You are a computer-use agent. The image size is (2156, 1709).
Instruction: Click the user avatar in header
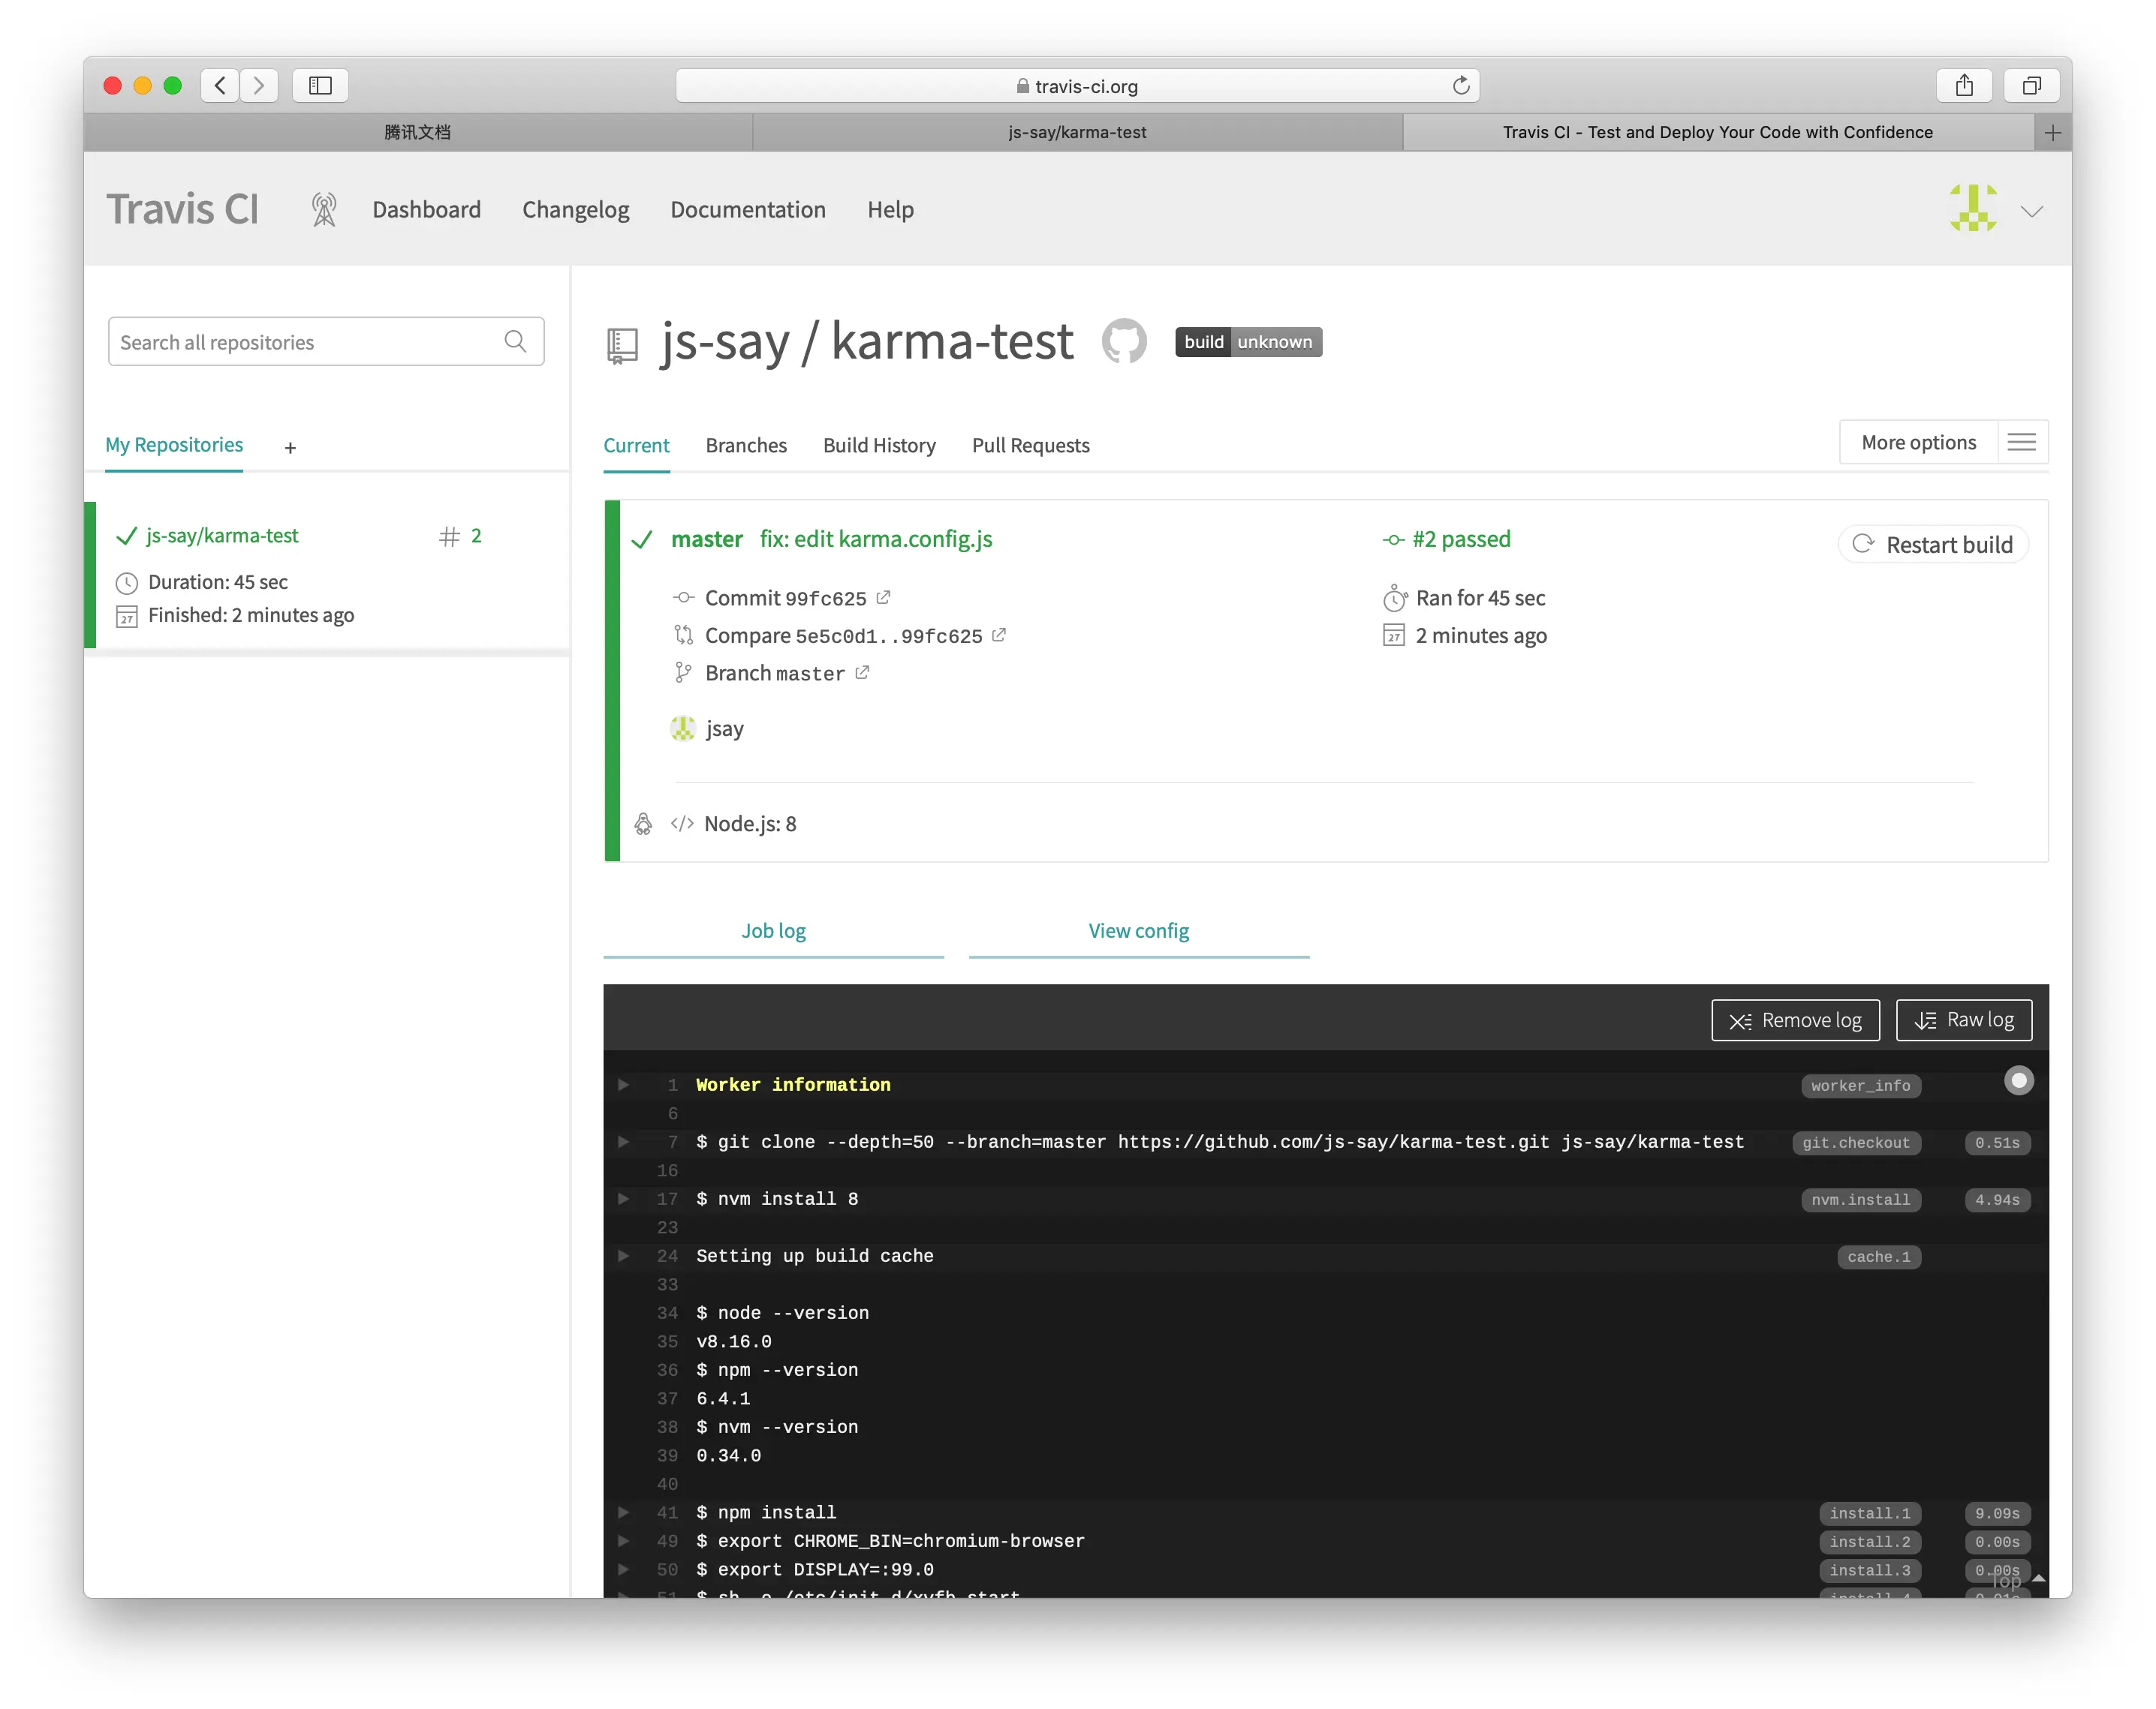click(x=1973, y=209)
